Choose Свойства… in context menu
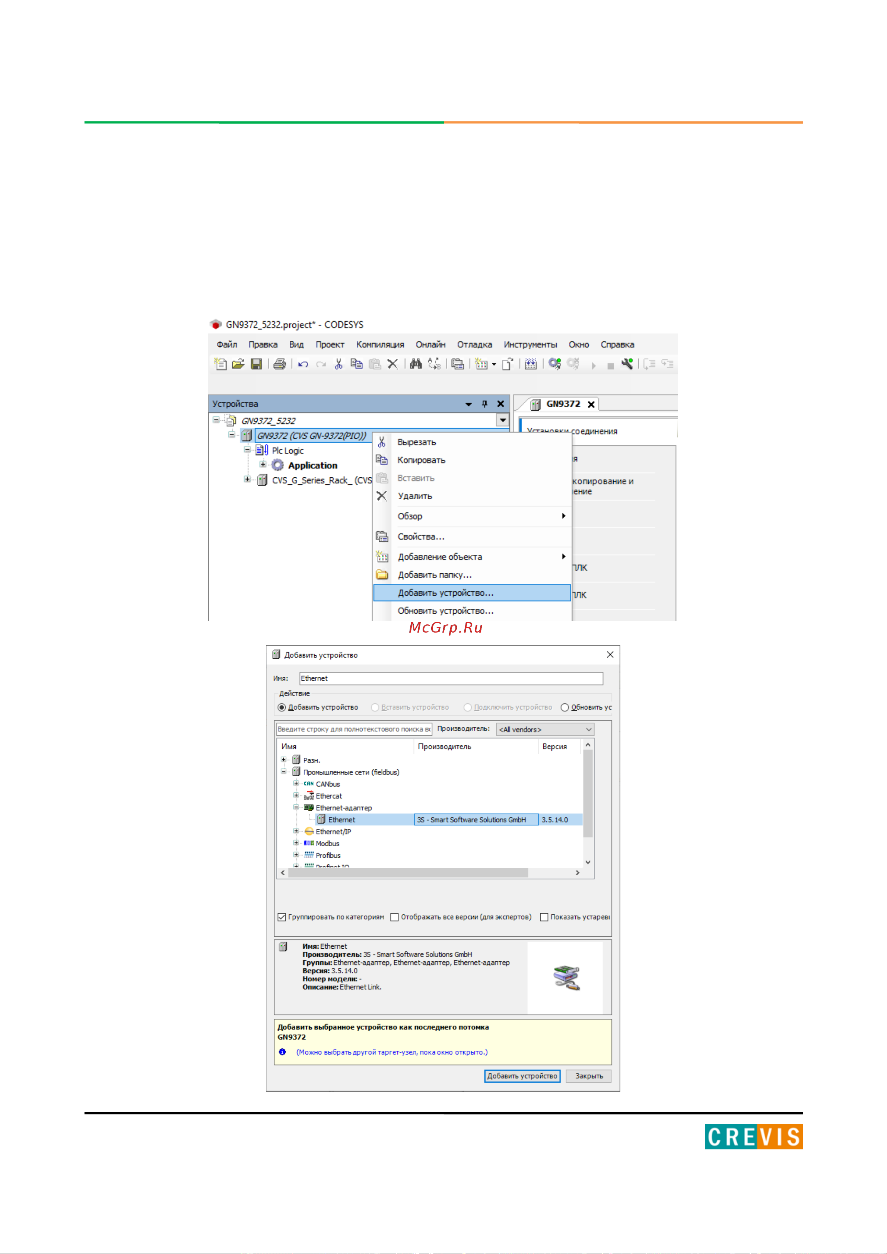The height and width of the screenshot is (1254, 887). point(472,536)
